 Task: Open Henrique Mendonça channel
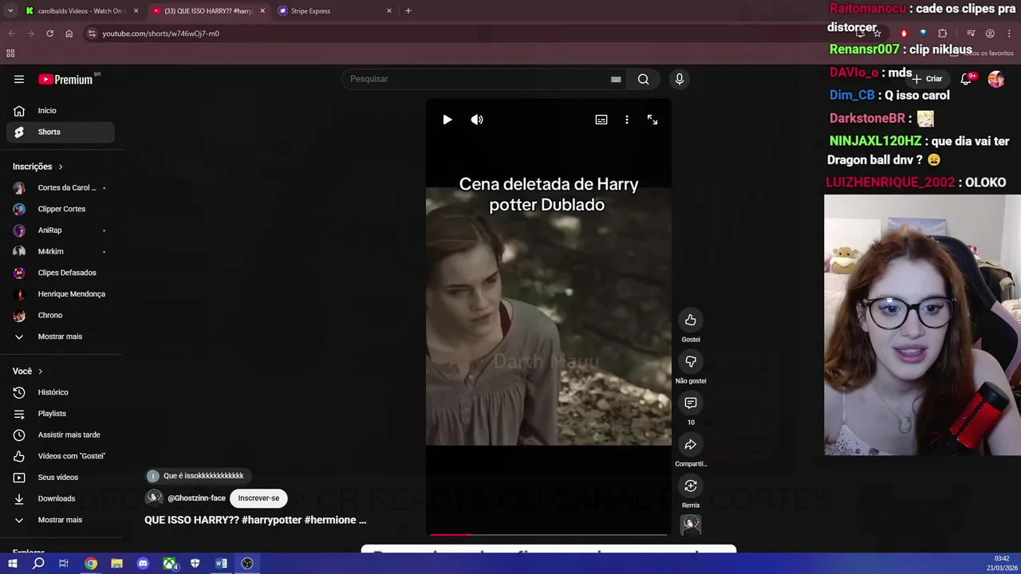point(61,294)
